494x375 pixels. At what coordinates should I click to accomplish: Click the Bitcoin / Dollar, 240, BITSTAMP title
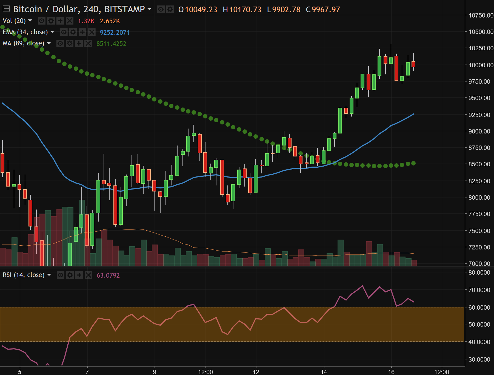tap(79, 9)
